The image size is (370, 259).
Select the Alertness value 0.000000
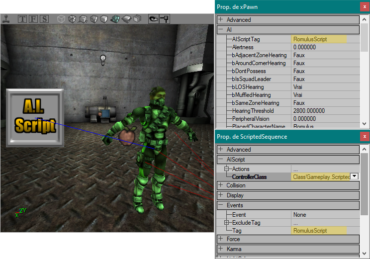pos(304,47)
